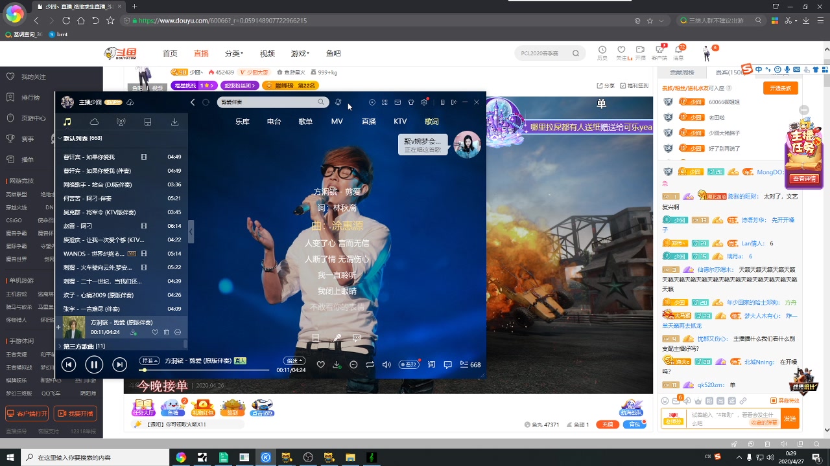The height and width of the screenshot is (466, 830).
Task: Open the Douyu 消息 notification bell
Action: [678, 52]
